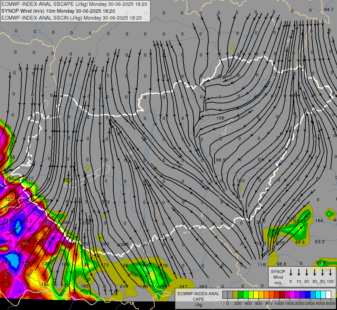
Task: Select the dark red 1000 J/kg swatch
Action: pos(282,295)
